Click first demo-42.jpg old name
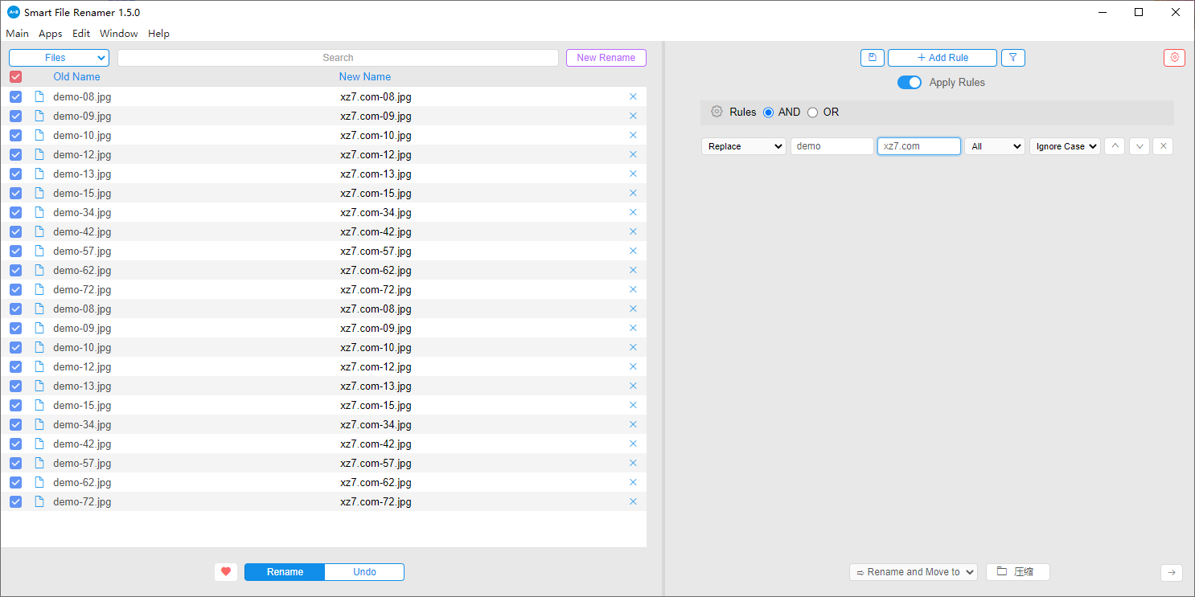This screenshot has width=1195, height=597. point(82,231)
